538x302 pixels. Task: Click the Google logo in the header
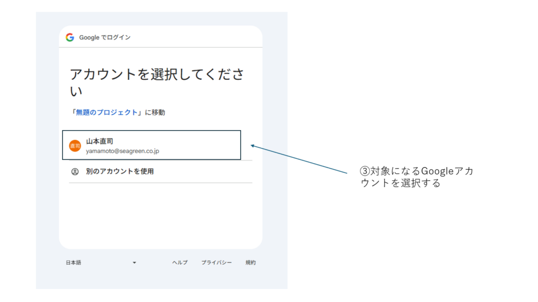70,37
